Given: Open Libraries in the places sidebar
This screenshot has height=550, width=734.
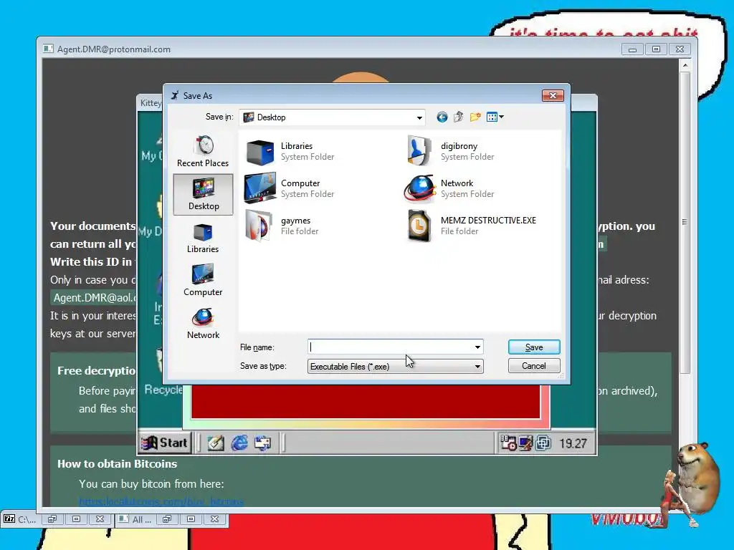Looking at the screenshot, I should [x=203, y=238].
